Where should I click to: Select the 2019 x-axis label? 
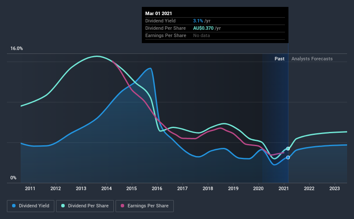click(233, 188)
